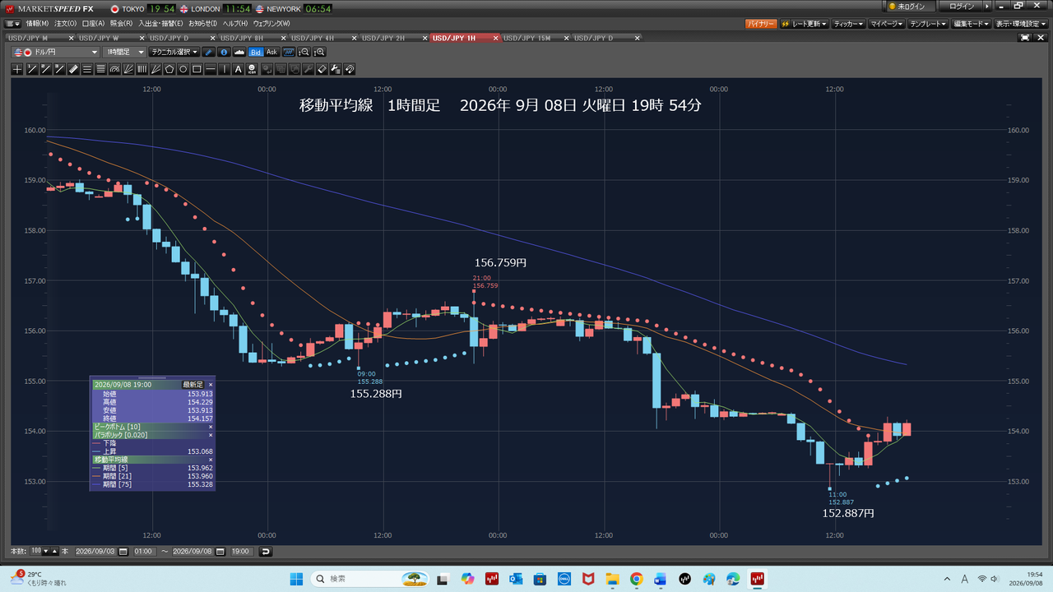Screen dimensions: 1053x592
Task: Select the crosshair cursor drawing tool
Action: pos(17,69)
